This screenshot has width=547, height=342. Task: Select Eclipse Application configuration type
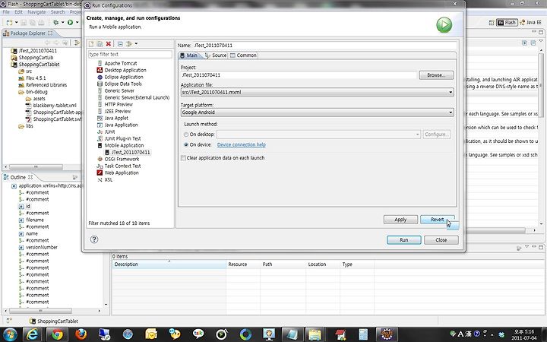[124, 77]
